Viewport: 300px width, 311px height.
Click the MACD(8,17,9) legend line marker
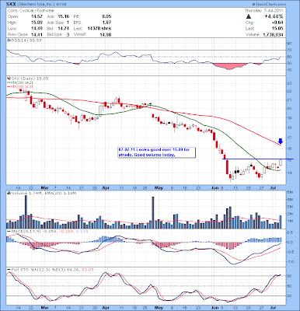[9, 231]
